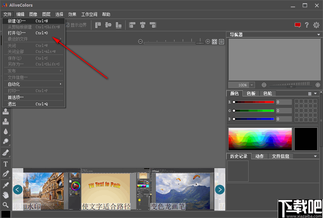The width and height of the screenshot is (323, 218).
Task: Open the 效果 menu
Action: point(72,14)
